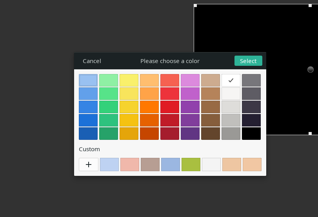Cancel the color chooser dialog
The width and height of the screenshot is (318, 217).
[x=92, y=61]
